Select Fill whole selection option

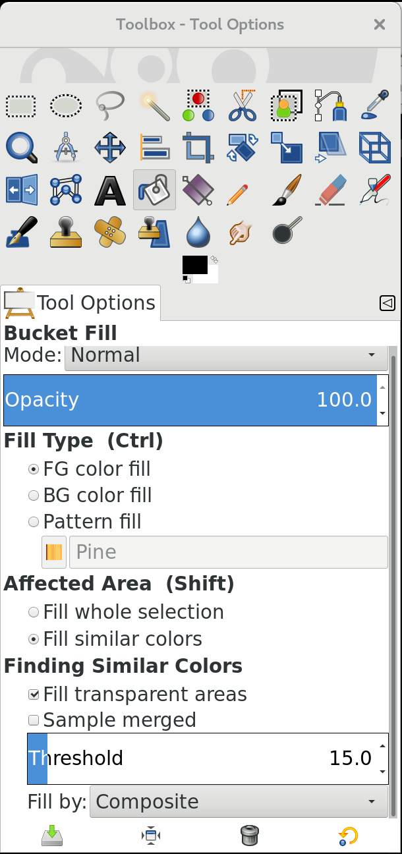click(x=34, y=612)
